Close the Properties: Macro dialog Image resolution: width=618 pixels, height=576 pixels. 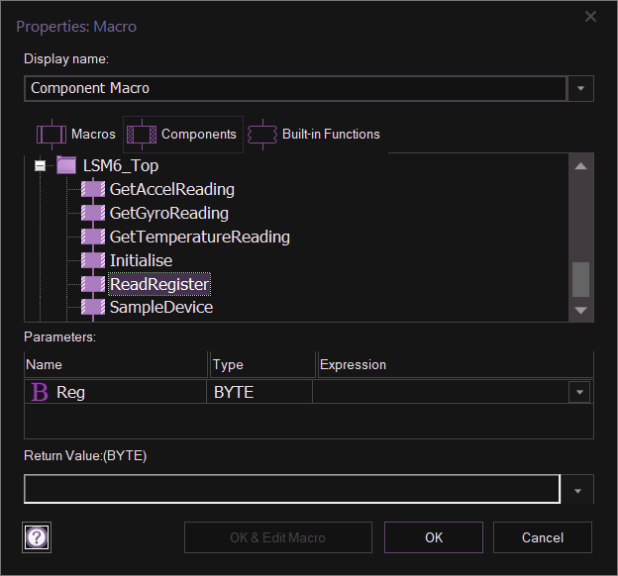590,17
